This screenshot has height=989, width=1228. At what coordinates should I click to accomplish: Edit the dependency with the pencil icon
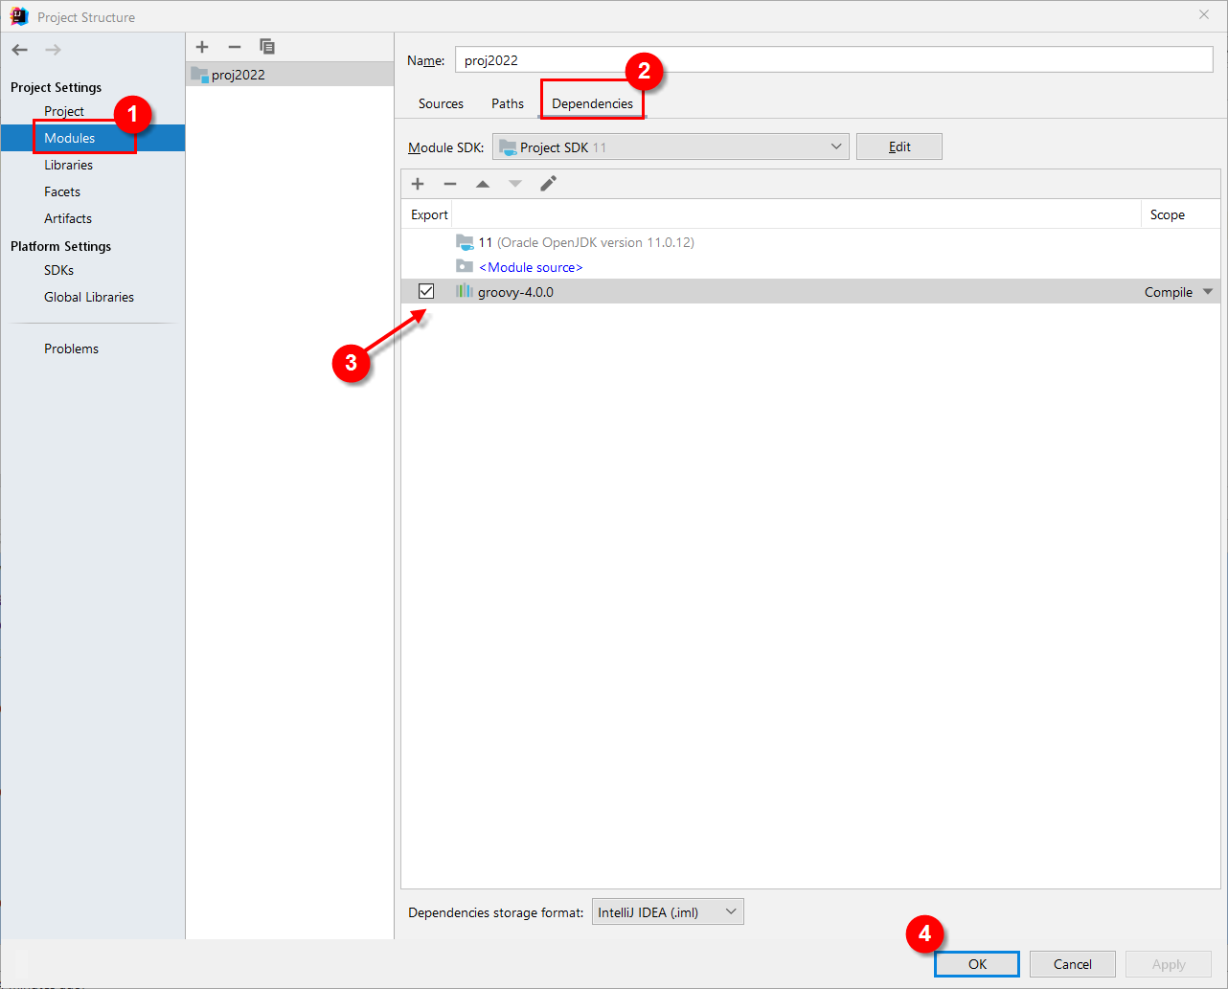coord(548,184)
